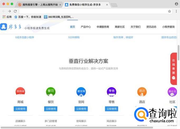Click the vertical page scrollbar

tap(178, 53)
